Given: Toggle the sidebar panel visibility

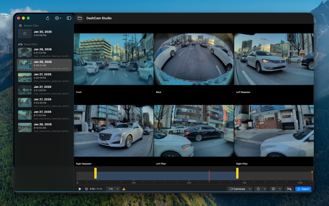Looking at the screenshot, I should pyautogui.click(x=69, y=18).
